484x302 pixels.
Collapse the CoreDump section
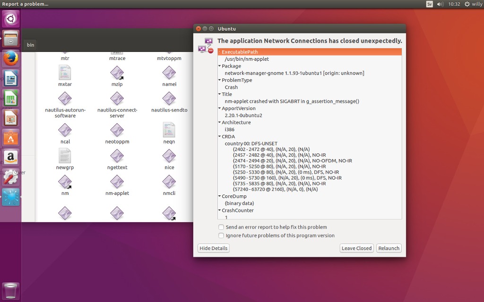219,196
